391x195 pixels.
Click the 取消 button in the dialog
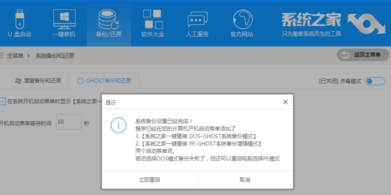(245, 180)
